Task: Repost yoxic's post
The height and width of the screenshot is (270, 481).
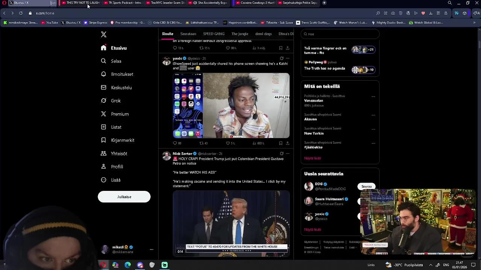Action: (203, 143)
